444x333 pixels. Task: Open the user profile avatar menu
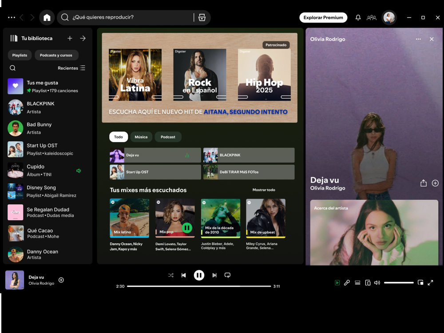click(389, 18)
